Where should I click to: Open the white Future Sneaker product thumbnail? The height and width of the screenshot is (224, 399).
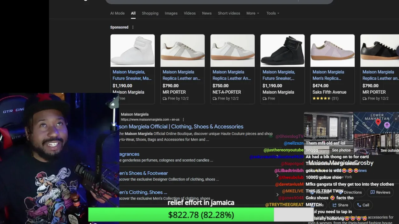[132, 50]
